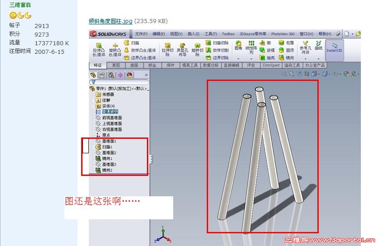The image size is (384, 246).
Task: Select 基准面1 in feature tree
Action: [x=106, y=141]
